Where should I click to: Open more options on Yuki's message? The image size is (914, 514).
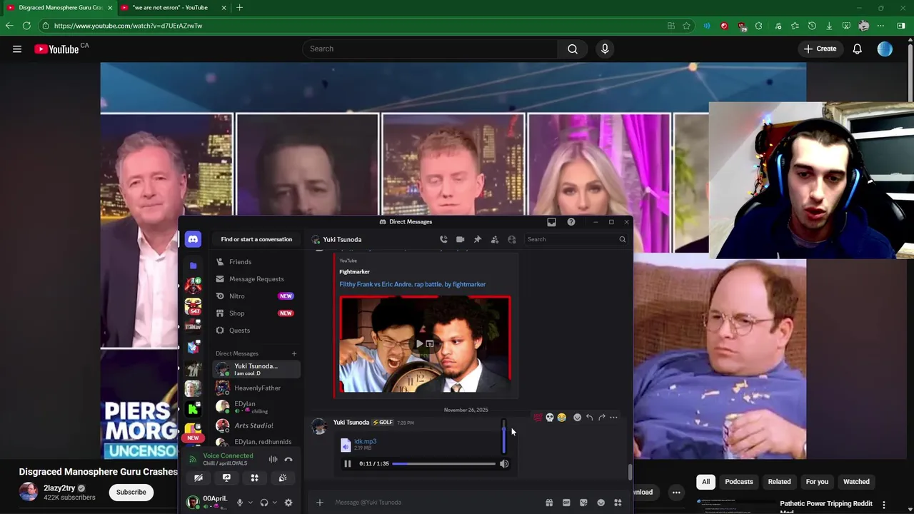613,418
